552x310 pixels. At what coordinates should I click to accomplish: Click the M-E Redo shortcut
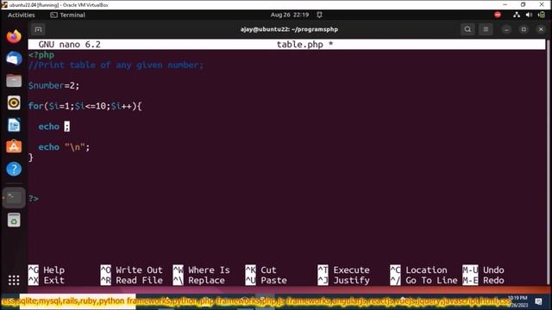483,280
